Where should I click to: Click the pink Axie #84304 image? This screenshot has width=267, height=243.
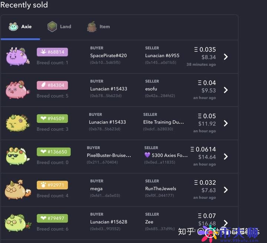18,90
